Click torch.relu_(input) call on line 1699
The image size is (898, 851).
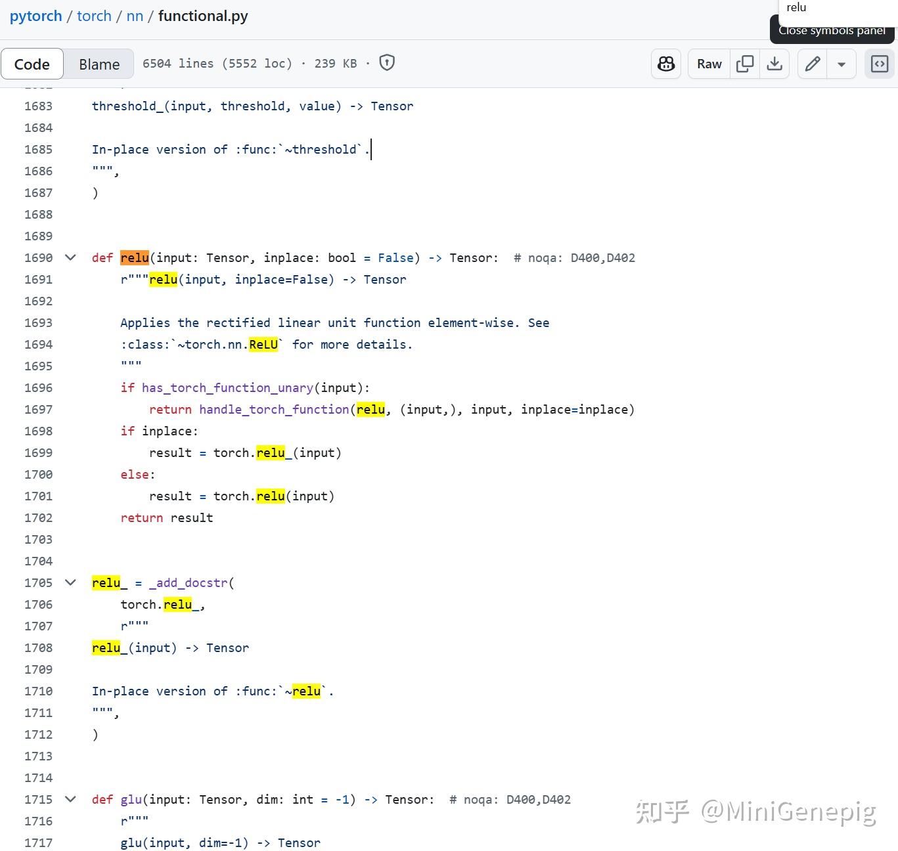point(277,452)
